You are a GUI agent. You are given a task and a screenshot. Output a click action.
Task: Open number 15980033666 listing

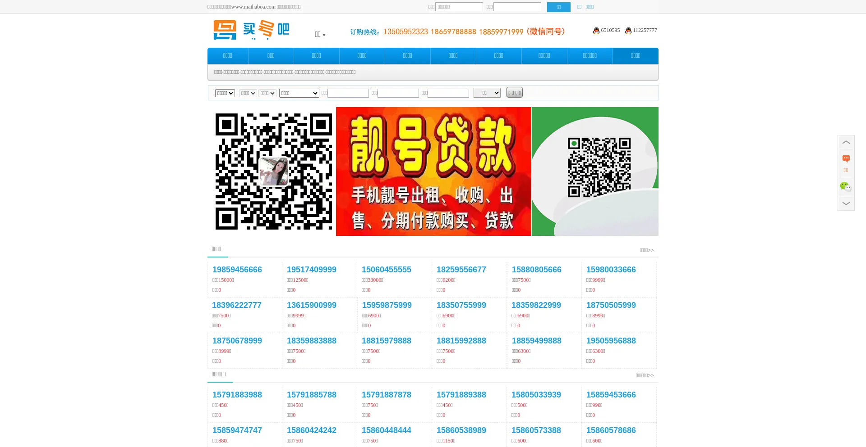(611, 270)
